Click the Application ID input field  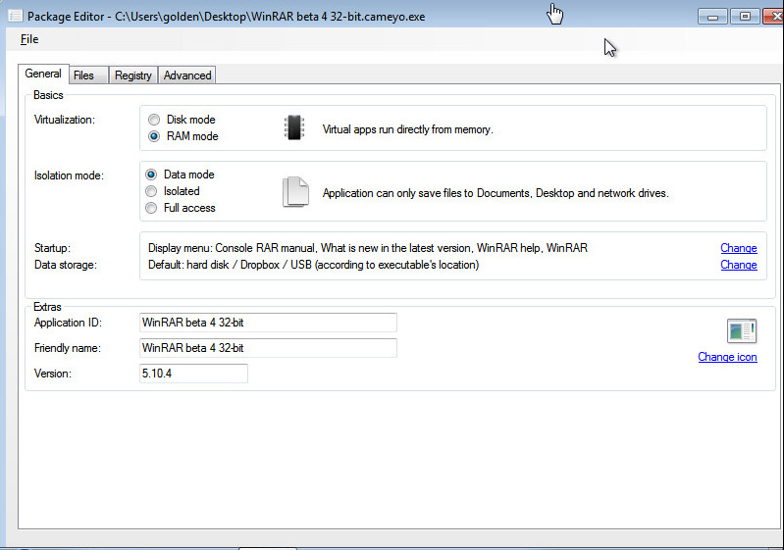tap(268, 323)
